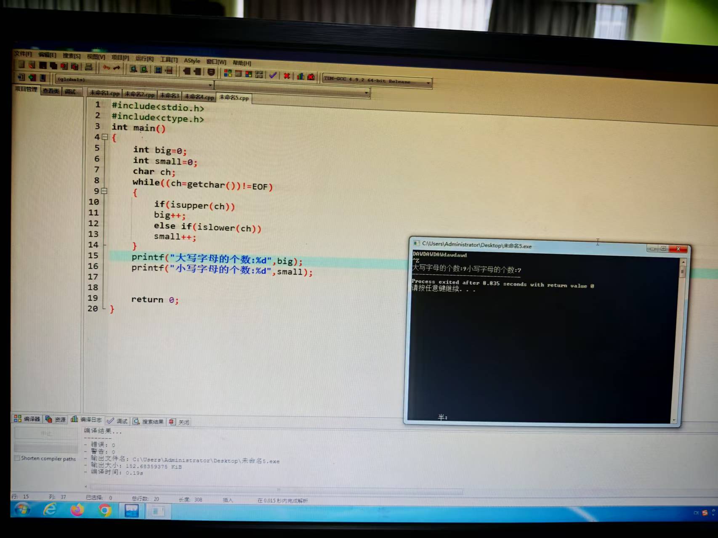The image size is (718, 538).
Task: Click the Back navigation arrow icon
Action: point(186,71)
